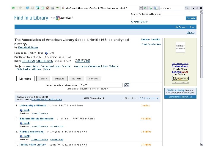Click the Best Price link in Amazon box
The width and height of the screenshot is (214, 160).
180,72
